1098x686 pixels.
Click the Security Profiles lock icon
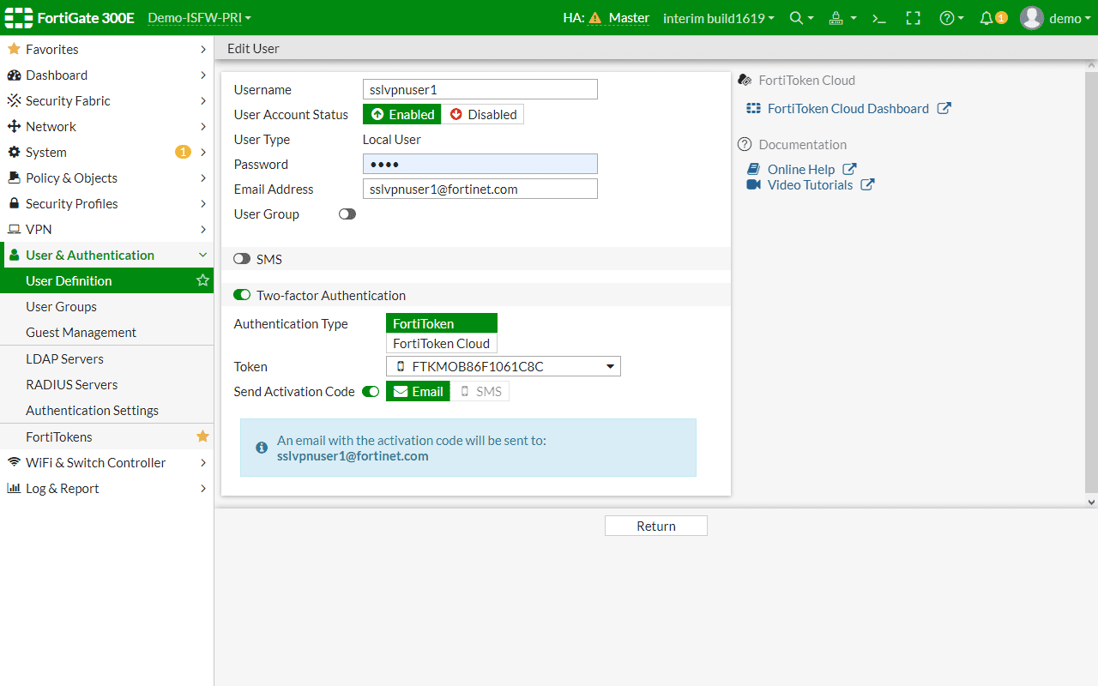[14, 203]
